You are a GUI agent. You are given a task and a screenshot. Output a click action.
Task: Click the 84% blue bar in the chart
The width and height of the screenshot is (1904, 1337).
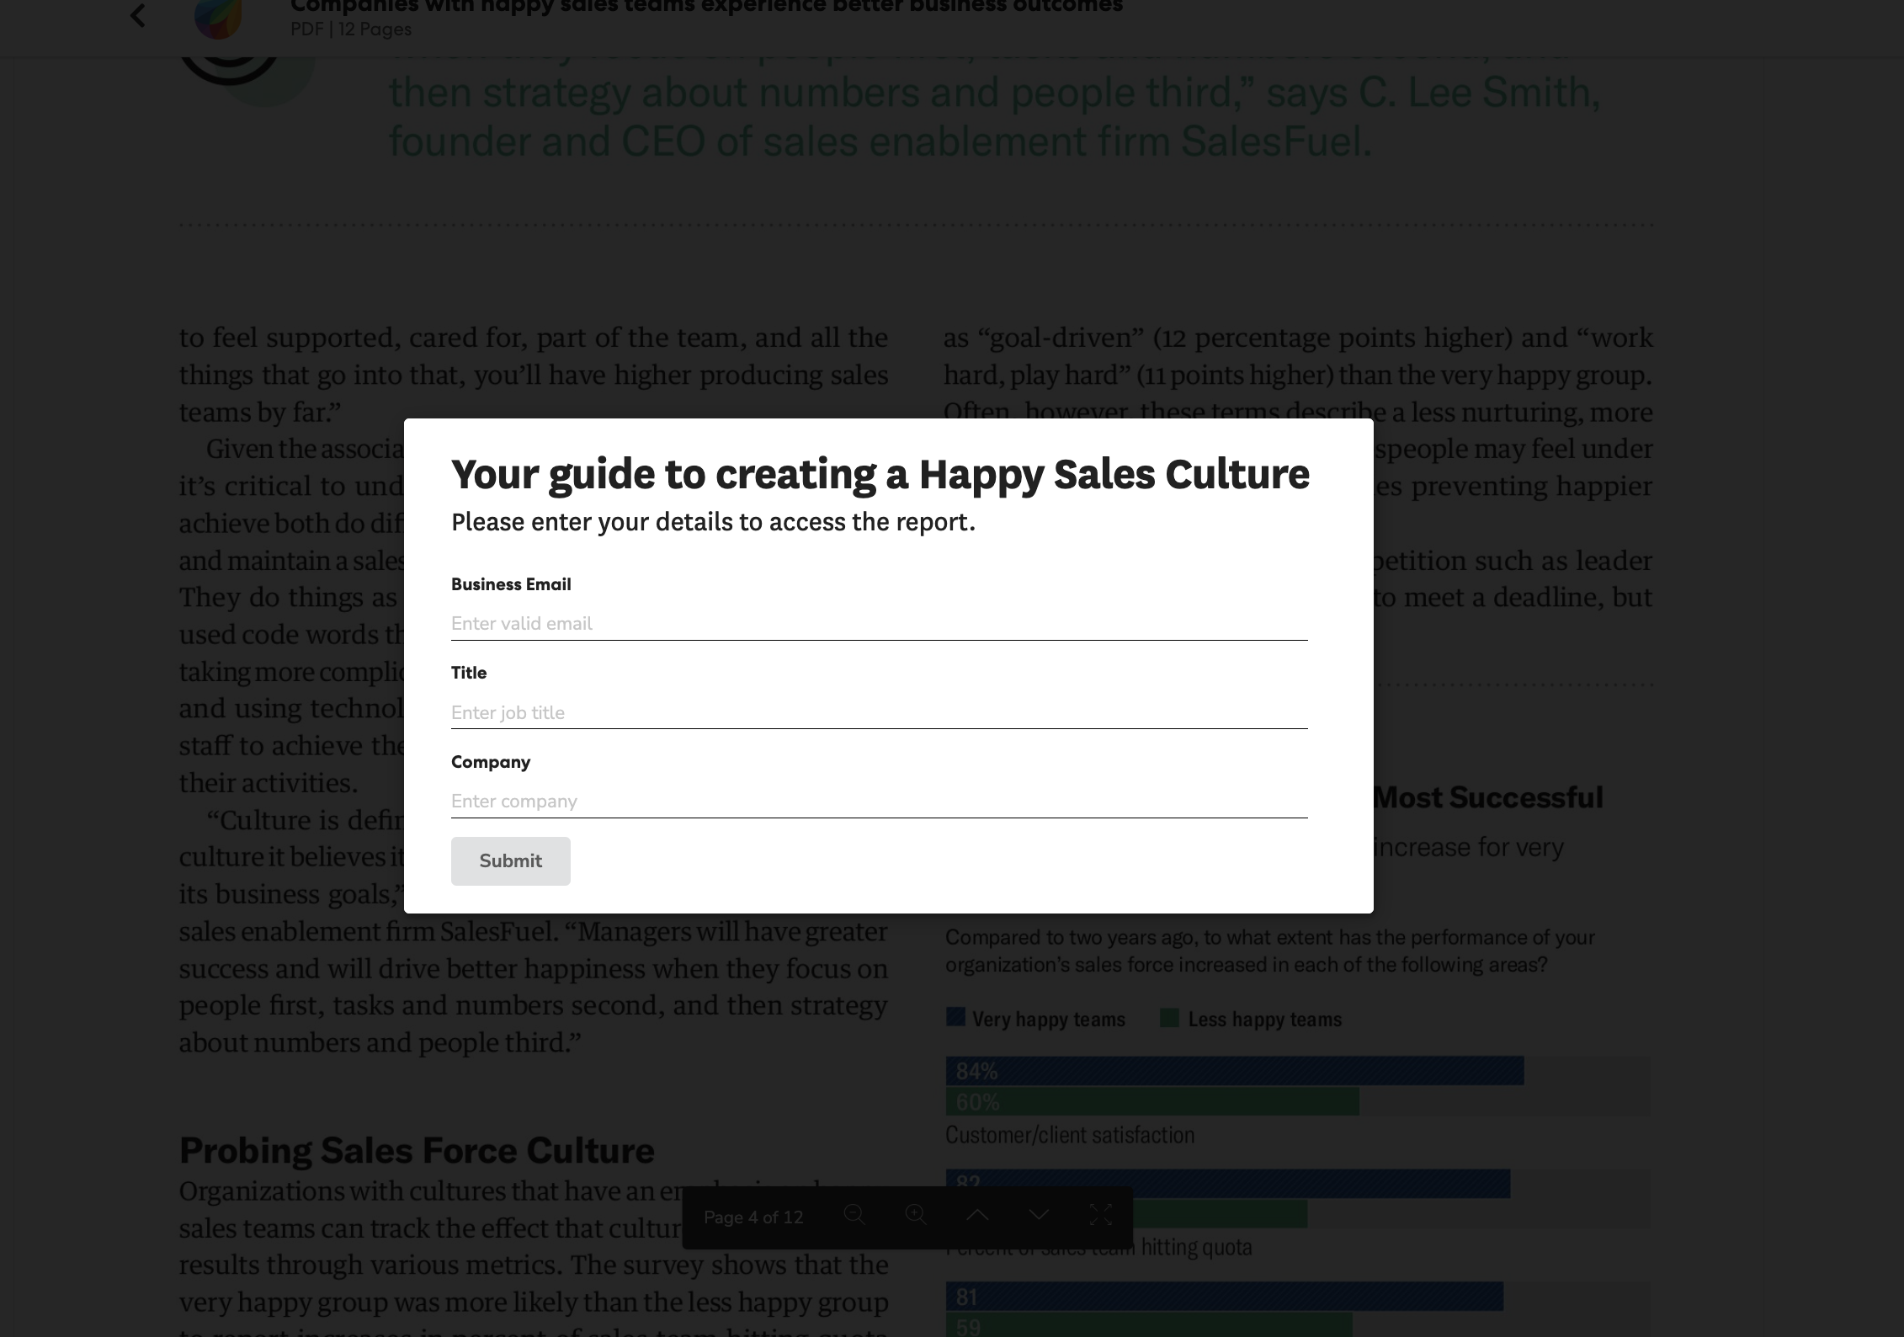click(1235, 1071)
